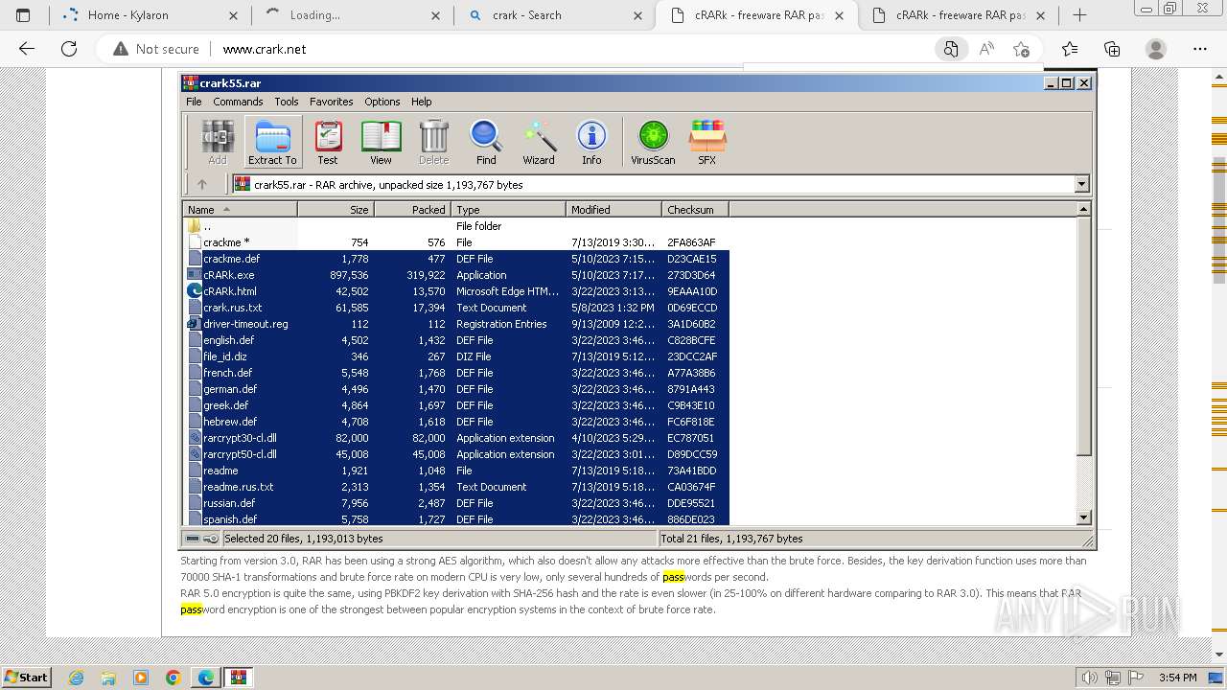Open the Options menu
This screenshot has height=690, width=1227.
tap(382, 102)
